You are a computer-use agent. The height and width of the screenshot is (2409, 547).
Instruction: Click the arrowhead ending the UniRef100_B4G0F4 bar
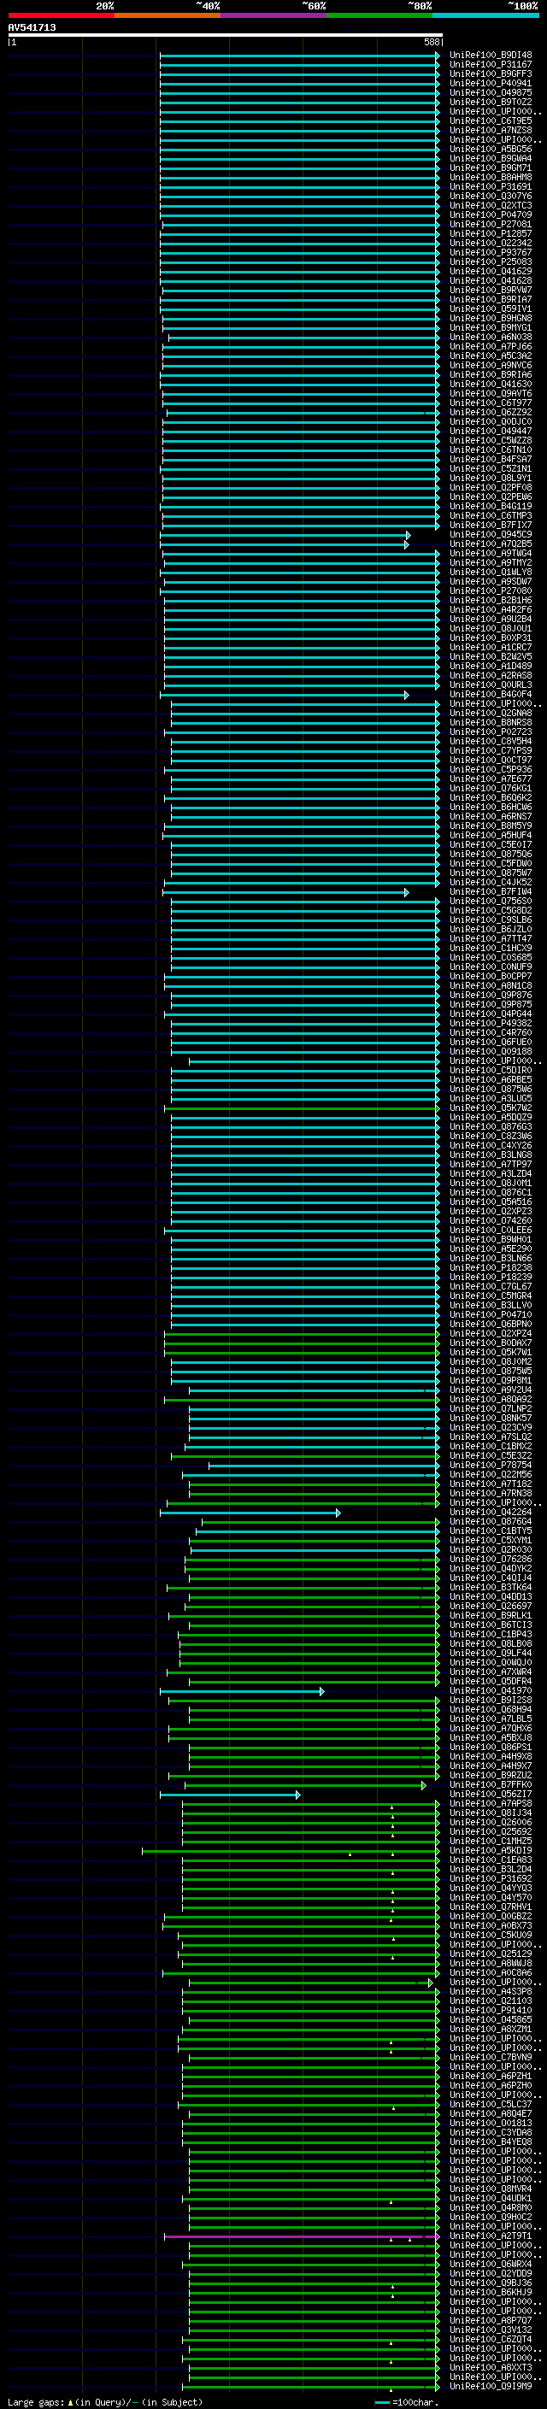coord(407,695)
